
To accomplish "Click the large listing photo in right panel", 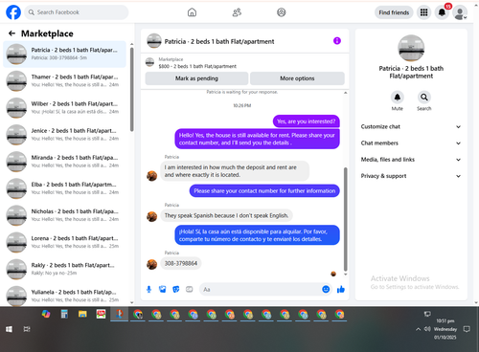I will click(x=411, y=48).
